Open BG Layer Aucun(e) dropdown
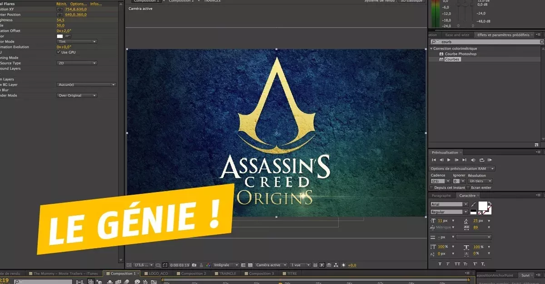The height and width of the screenshot is (284, 545). pyautogui.click(x=86, y=85)
